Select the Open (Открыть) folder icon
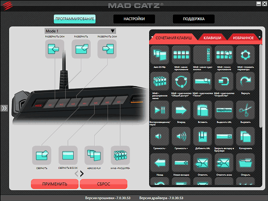The image size is (268, 201). pyautogui.click(x=245, y=163)
